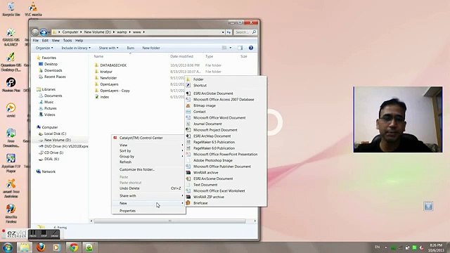The image size is (450, 253).
Task: Open the Help question mark icon
Action: (x=251, y=48)
